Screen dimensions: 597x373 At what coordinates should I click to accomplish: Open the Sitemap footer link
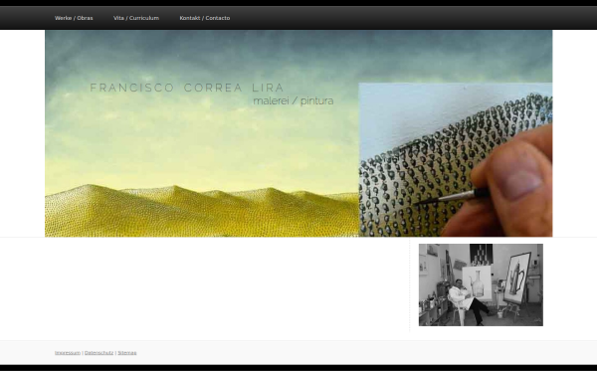[127, 353]
